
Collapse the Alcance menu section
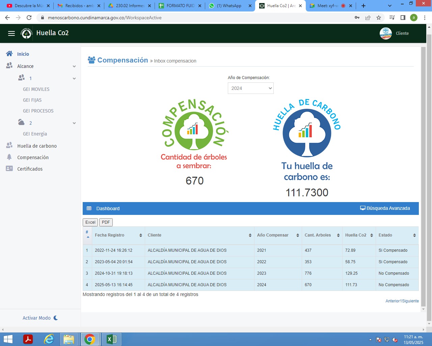pos(74,67)
